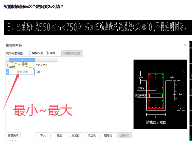Select the 550~750 beam height cell

46,65
